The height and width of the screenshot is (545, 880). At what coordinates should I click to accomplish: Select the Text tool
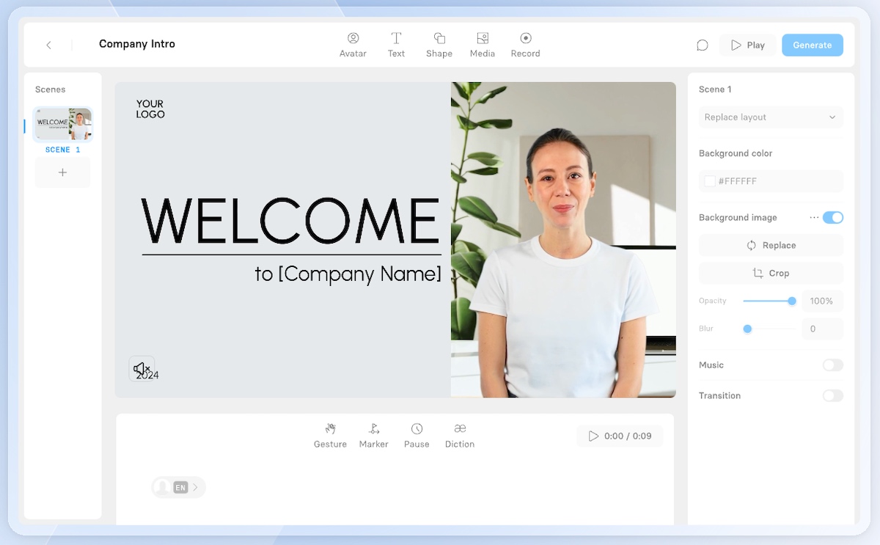(x=396, y=45)
